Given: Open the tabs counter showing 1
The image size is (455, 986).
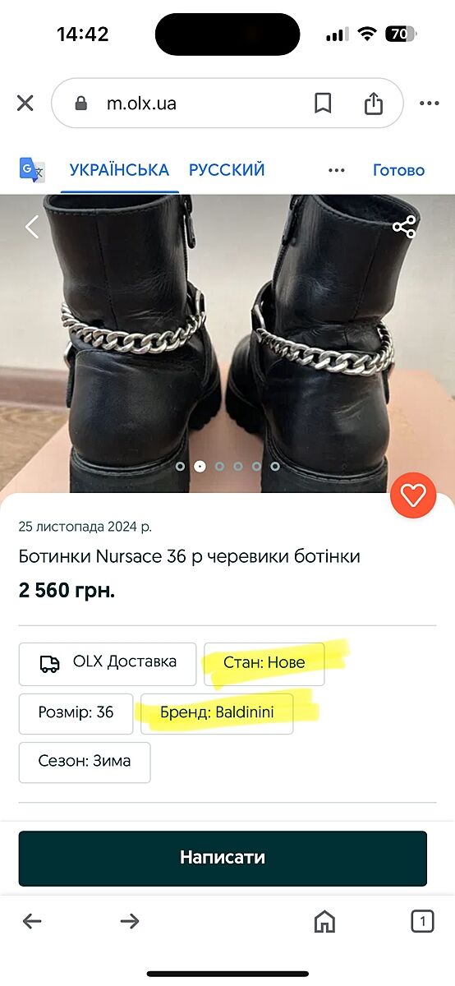Looking at the screenshot, I should (422, 922).
